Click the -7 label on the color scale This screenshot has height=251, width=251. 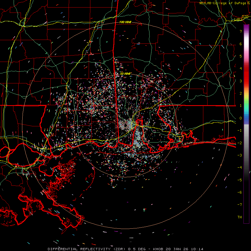(x=240, y=205)
